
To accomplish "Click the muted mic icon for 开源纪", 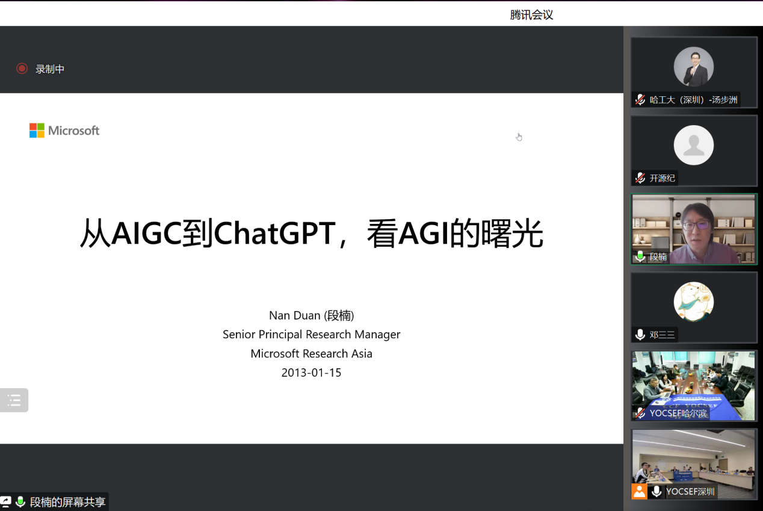I will [x=640, y=178].
